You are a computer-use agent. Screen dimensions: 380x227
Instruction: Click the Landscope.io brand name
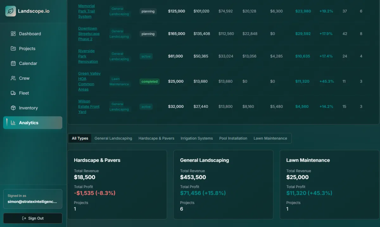(x=34, y=11)
